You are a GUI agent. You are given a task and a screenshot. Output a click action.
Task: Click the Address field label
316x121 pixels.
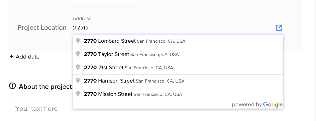pos(82,19)
